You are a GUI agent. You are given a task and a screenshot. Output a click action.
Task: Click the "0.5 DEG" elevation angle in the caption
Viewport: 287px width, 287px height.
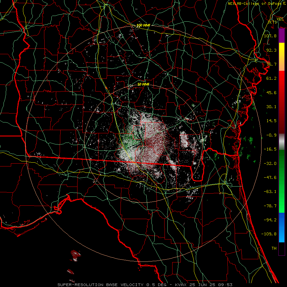point(157,285)
